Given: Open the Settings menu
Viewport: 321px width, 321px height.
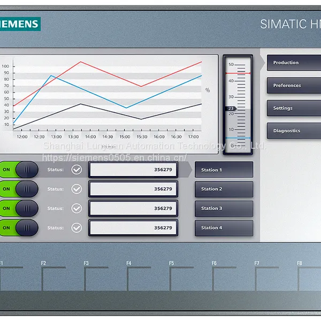Looking at the screenshot, I should 294,108.
